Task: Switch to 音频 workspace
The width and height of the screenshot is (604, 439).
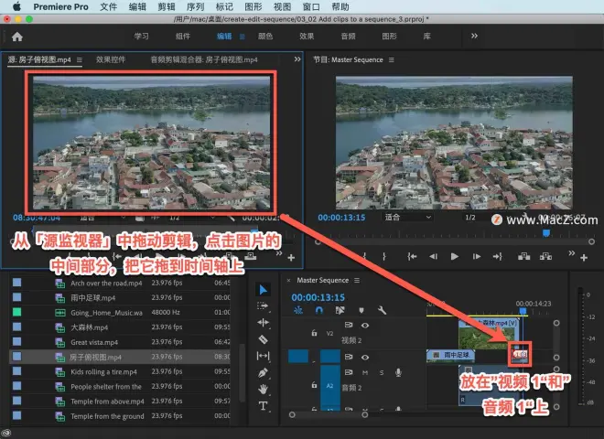Action: (349, 37)
